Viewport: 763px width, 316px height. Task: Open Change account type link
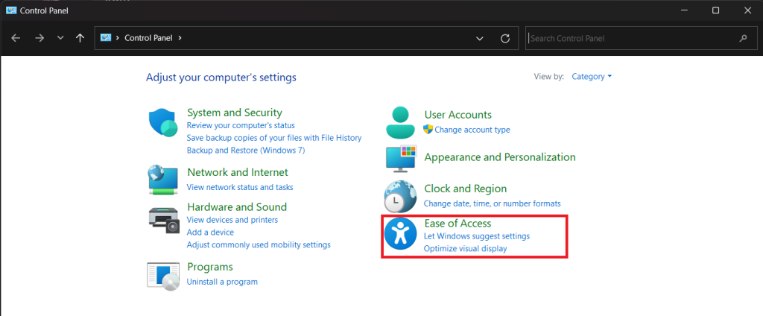(x=472, y=130)
